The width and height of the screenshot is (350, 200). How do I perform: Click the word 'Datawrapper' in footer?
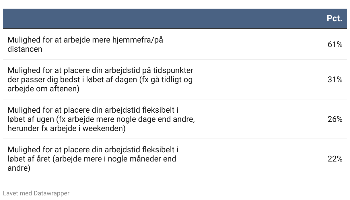[52, 193]
